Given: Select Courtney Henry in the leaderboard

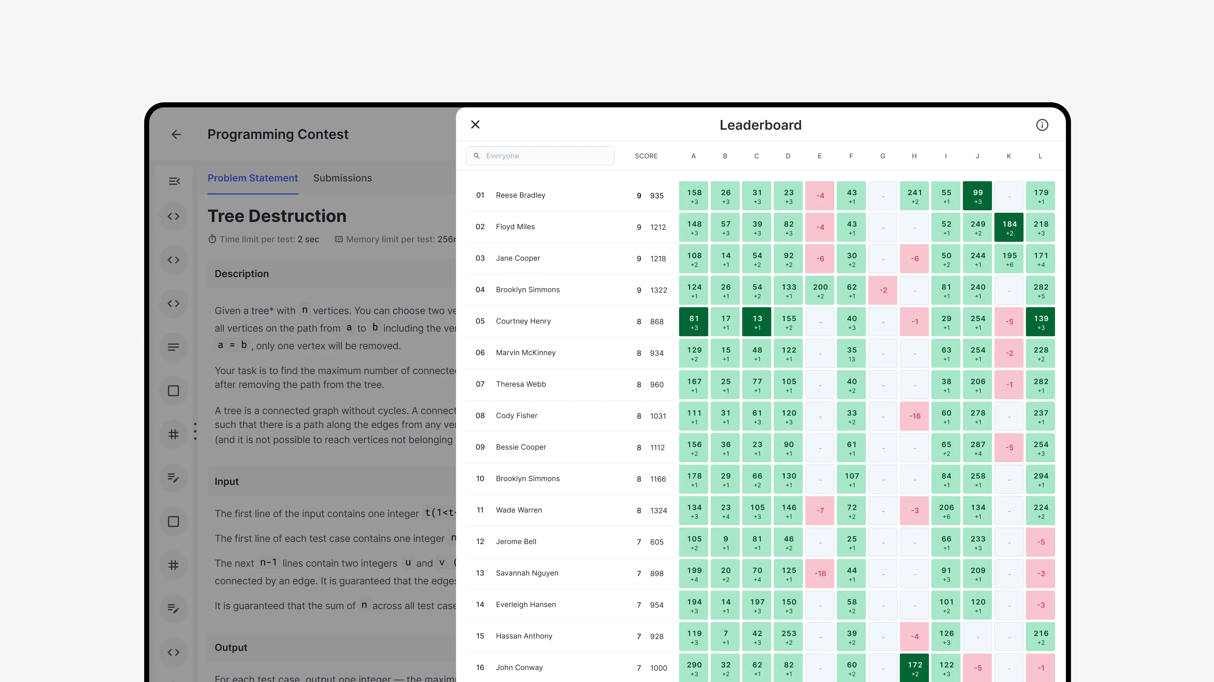Looking at the screenshot, I should (x=523, y=321).
